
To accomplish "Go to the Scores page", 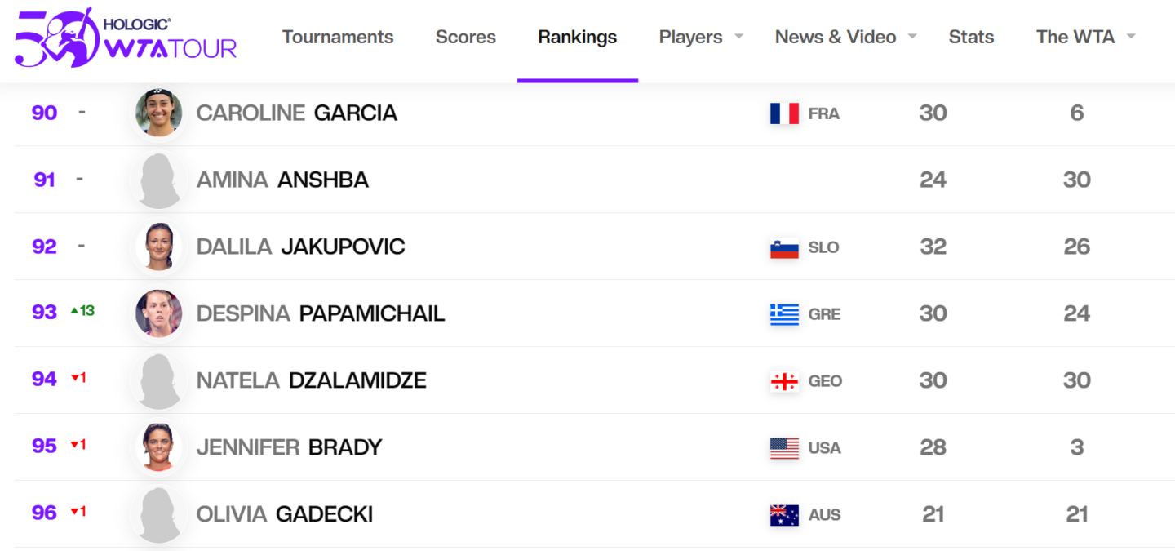I will coord(466,37).
